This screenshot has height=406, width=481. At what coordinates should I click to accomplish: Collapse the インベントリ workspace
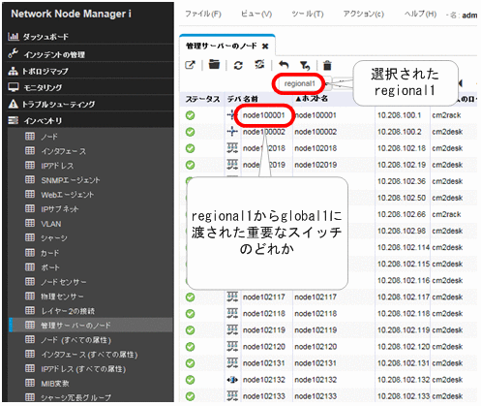pyautogui.click(x=43, y=121)
